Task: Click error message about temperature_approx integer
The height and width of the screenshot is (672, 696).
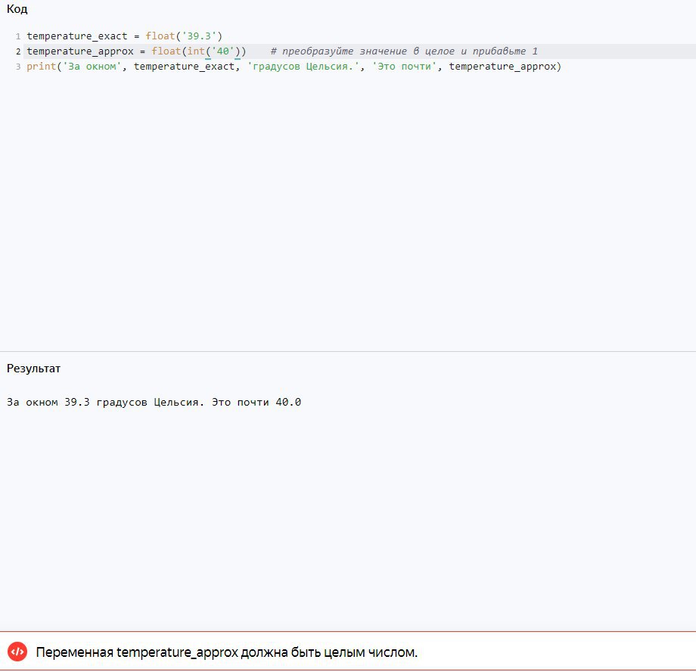Action: point(226,652)
